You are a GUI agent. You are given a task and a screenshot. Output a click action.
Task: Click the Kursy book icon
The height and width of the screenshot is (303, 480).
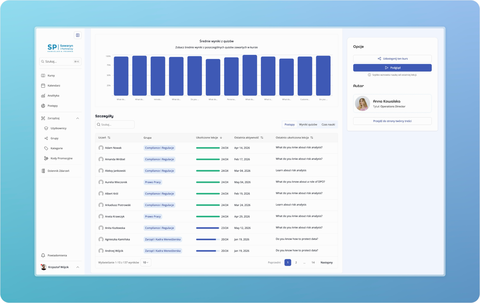43,75
